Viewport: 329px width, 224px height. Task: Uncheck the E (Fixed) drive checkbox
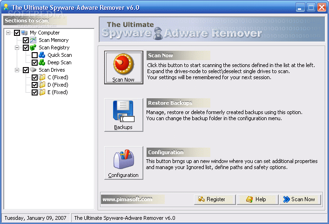pos(34,92)
